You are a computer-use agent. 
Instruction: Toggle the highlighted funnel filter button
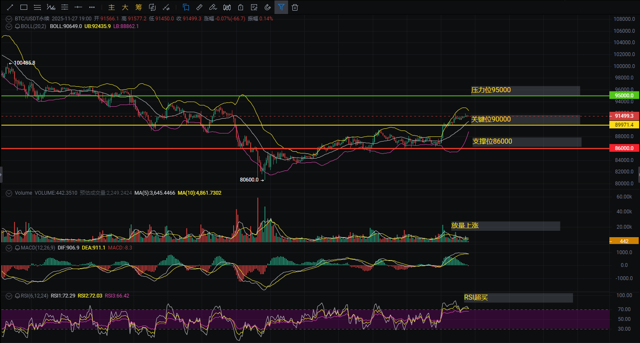281,7
